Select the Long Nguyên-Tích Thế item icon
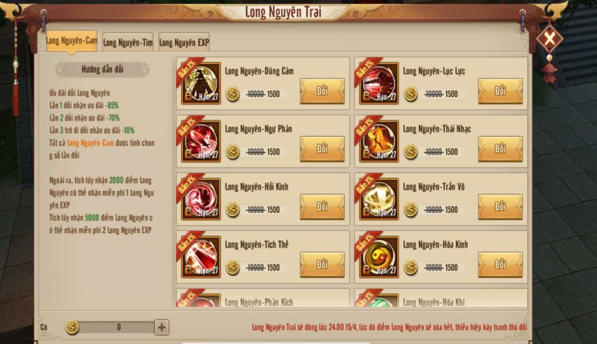This screenshot has width=597, height=344. pos(201,257)
